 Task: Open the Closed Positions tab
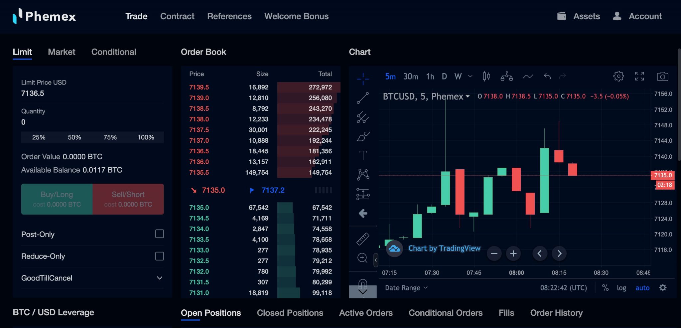pos(290,313)
